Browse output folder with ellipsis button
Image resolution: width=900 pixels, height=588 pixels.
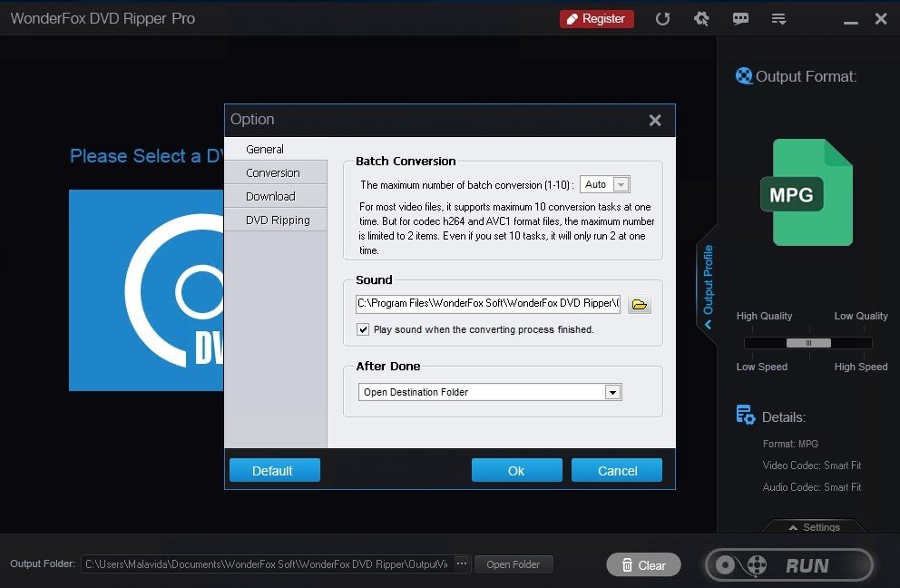tap(462, 564)
